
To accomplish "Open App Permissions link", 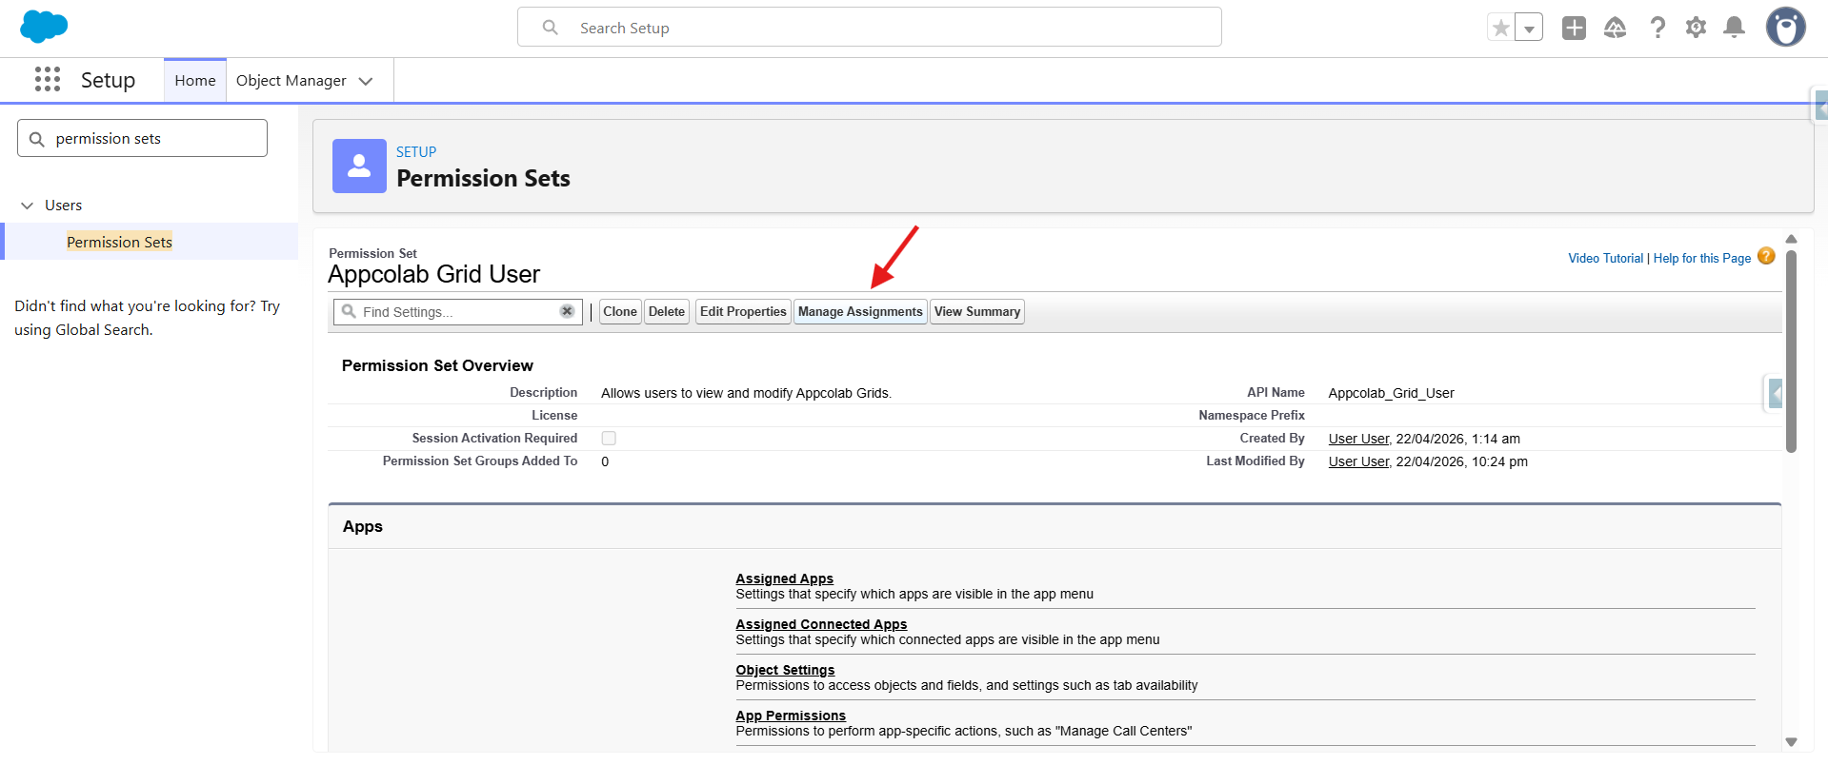I will [791, 716].
